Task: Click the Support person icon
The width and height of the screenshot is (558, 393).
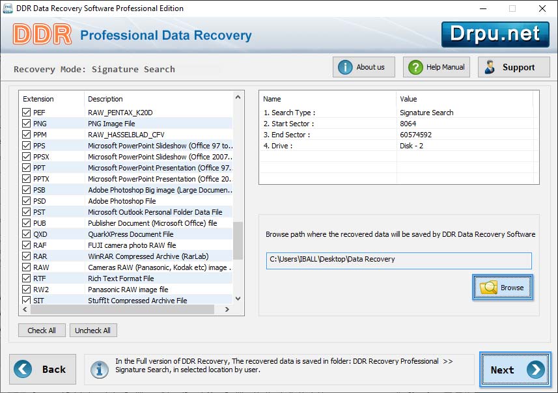Action: click(x=490, y=67)
